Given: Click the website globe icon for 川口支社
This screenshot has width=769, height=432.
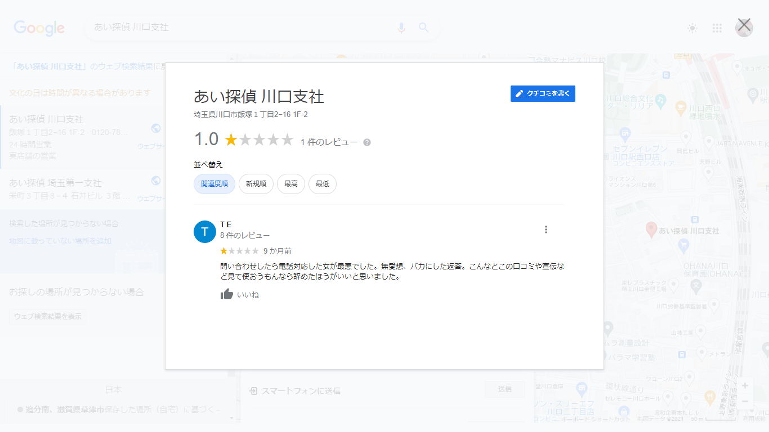Looking at the screenshot, I should click(x=156, y=128).
